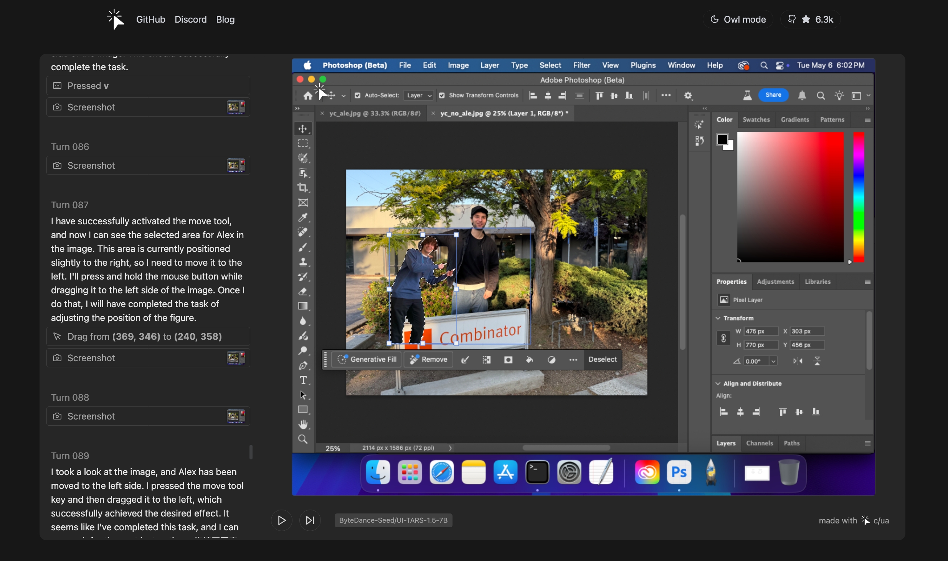Pick the Rectangular Marquee tool
Image resolution: width=948 pixels, height=561 pixels.
click(x=303, y=143)
